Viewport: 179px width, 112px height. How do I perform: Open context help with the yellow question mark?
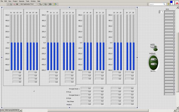168,4
